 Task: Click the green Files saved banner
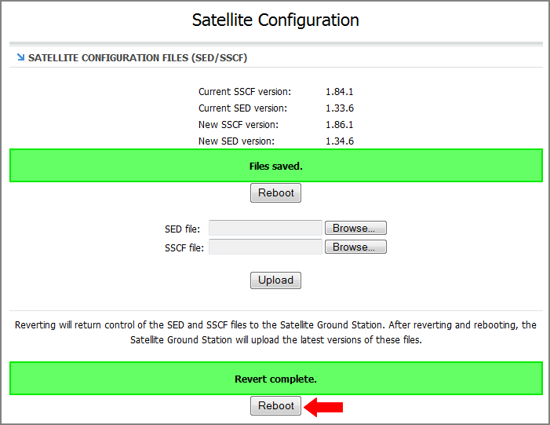click(275, 166)
